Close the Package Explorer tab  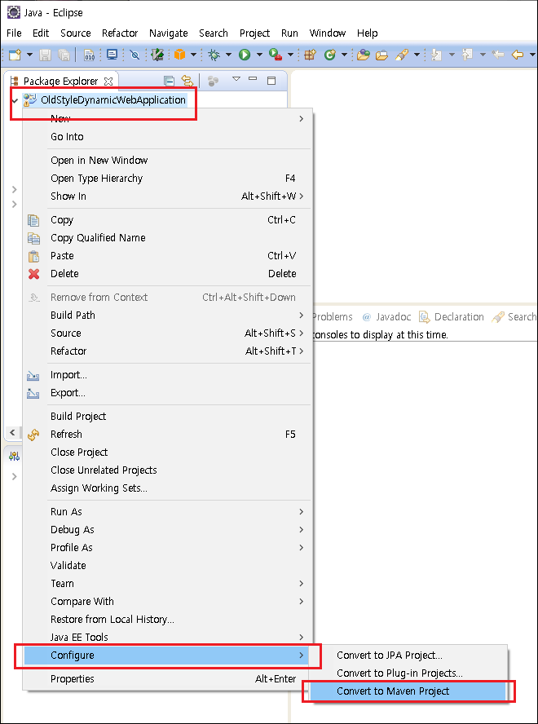[x=108, y=82]
